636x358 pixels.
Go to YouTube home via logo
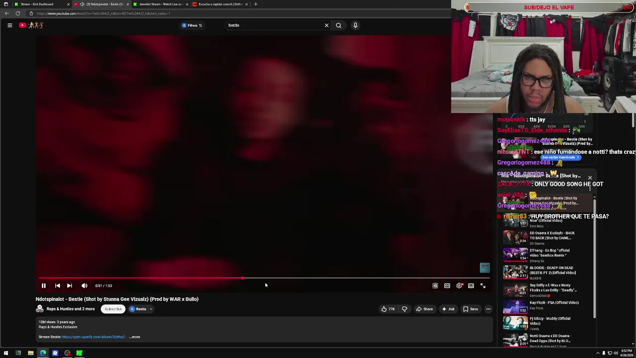[31, 25]
